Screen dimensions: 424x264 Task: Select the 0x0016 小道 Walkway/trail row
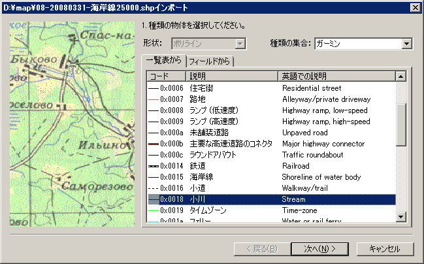pyautogui.click(x=272, y=188)
